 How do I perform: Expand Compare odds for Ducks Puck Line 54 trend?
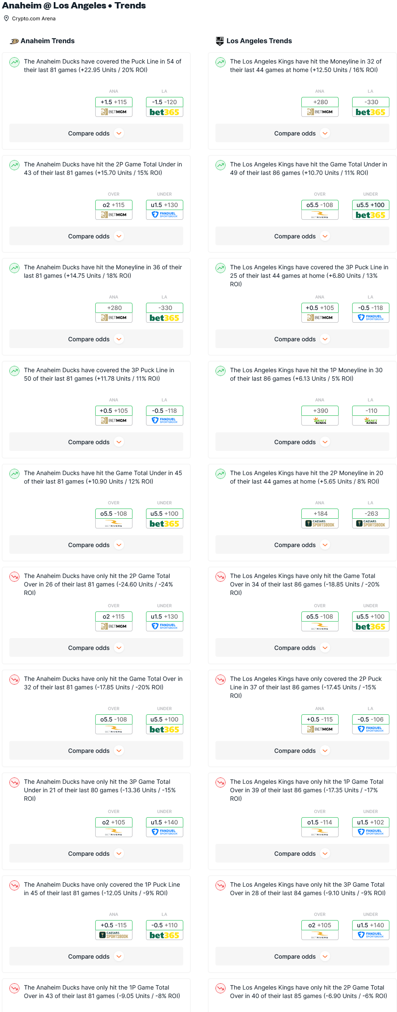pos(96,133)
